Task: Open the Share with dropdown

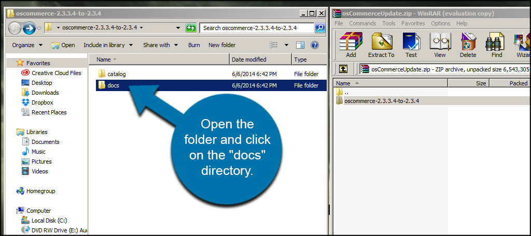Action: coord(161,45)
